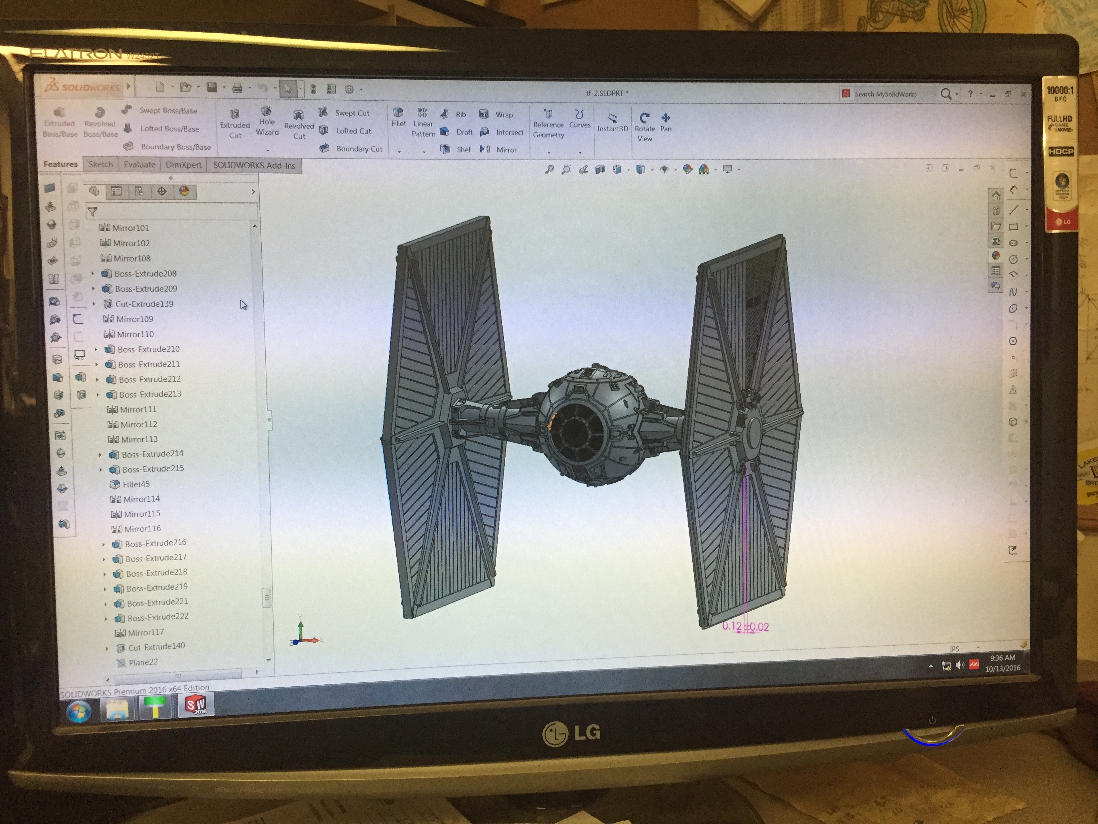
Task: Expand the Boss-Extrude209 feature
Action: (x=93, y=288)
